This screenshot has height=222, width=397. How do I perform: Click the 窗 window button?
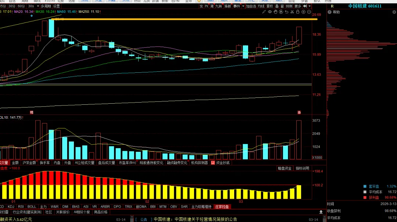282,6
